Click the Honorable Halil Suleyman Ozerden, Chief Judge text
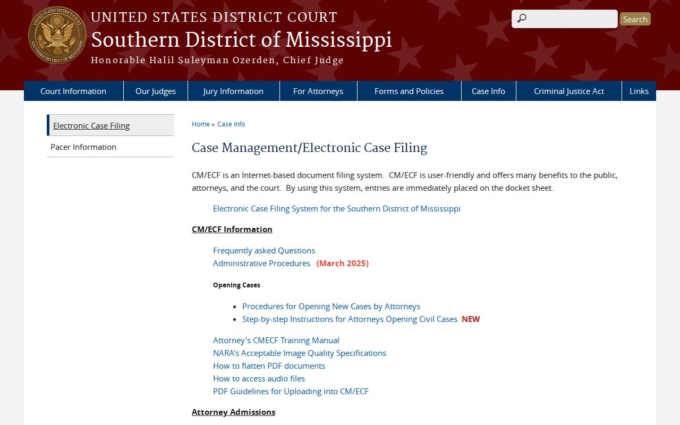The height and width of the screenshot is (425, 680). [x=217, y=60]
